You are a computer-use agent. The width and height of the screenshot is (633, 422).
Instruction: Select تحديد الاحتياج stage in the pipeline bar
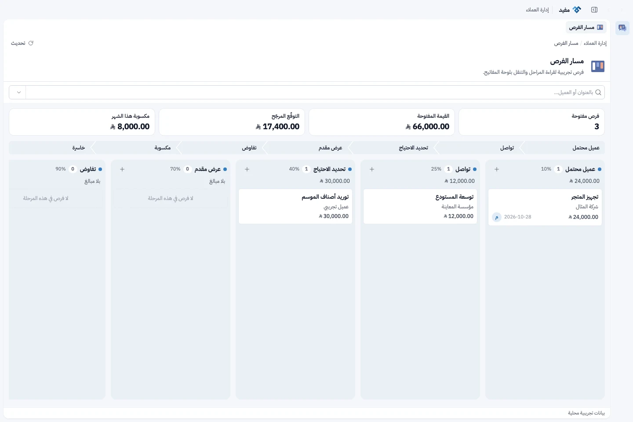click(x=394, y=148)
